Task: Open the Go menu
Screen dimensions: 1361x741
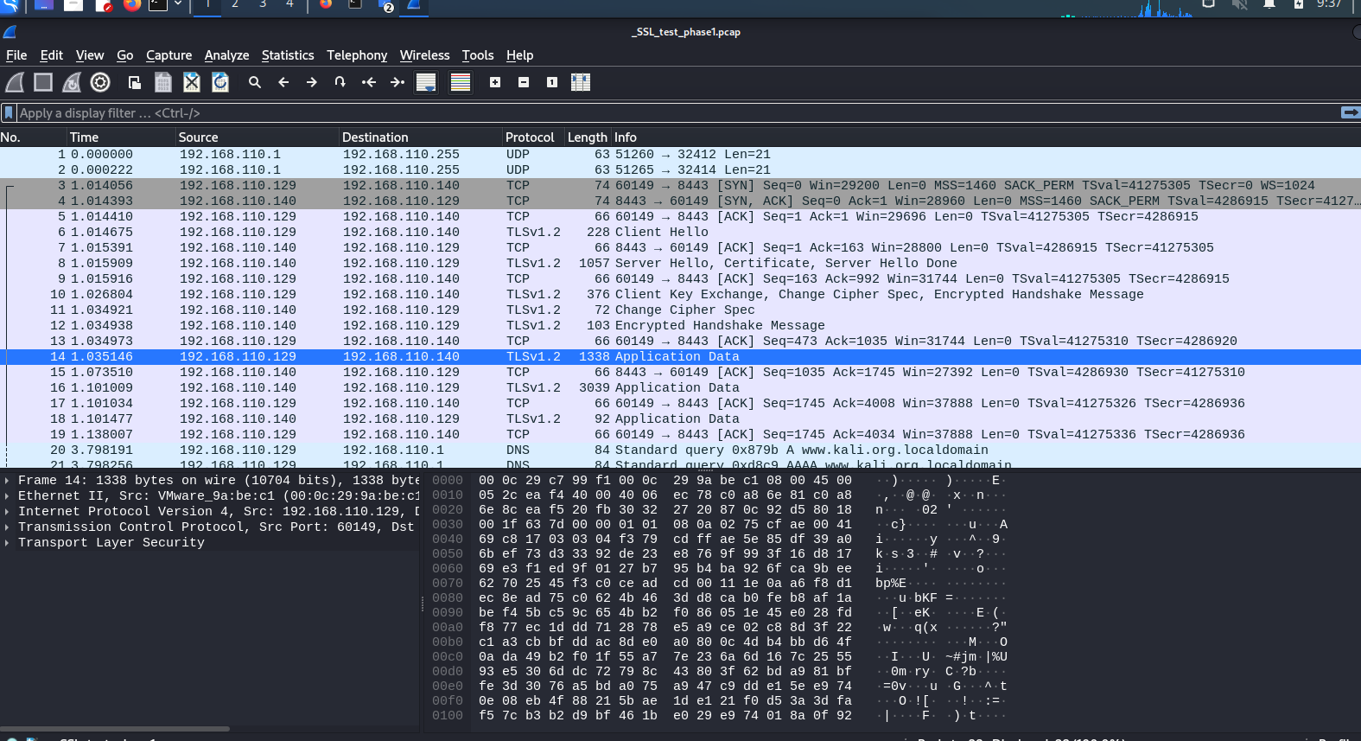Action: [x=125, y=55]
